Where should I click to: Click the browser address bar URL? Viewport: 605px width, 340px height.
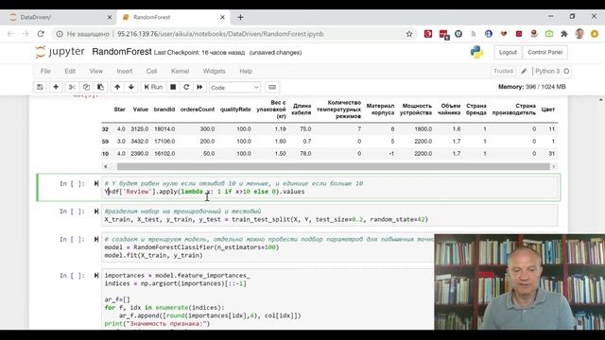tap(220, 34)
